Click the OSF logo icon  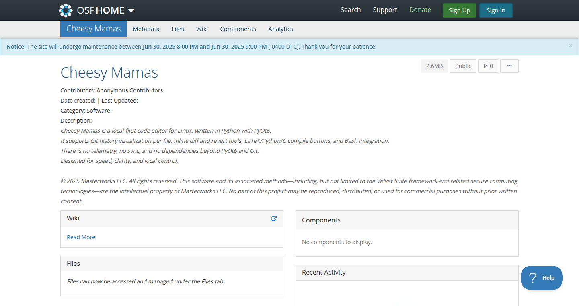(66, 10)
